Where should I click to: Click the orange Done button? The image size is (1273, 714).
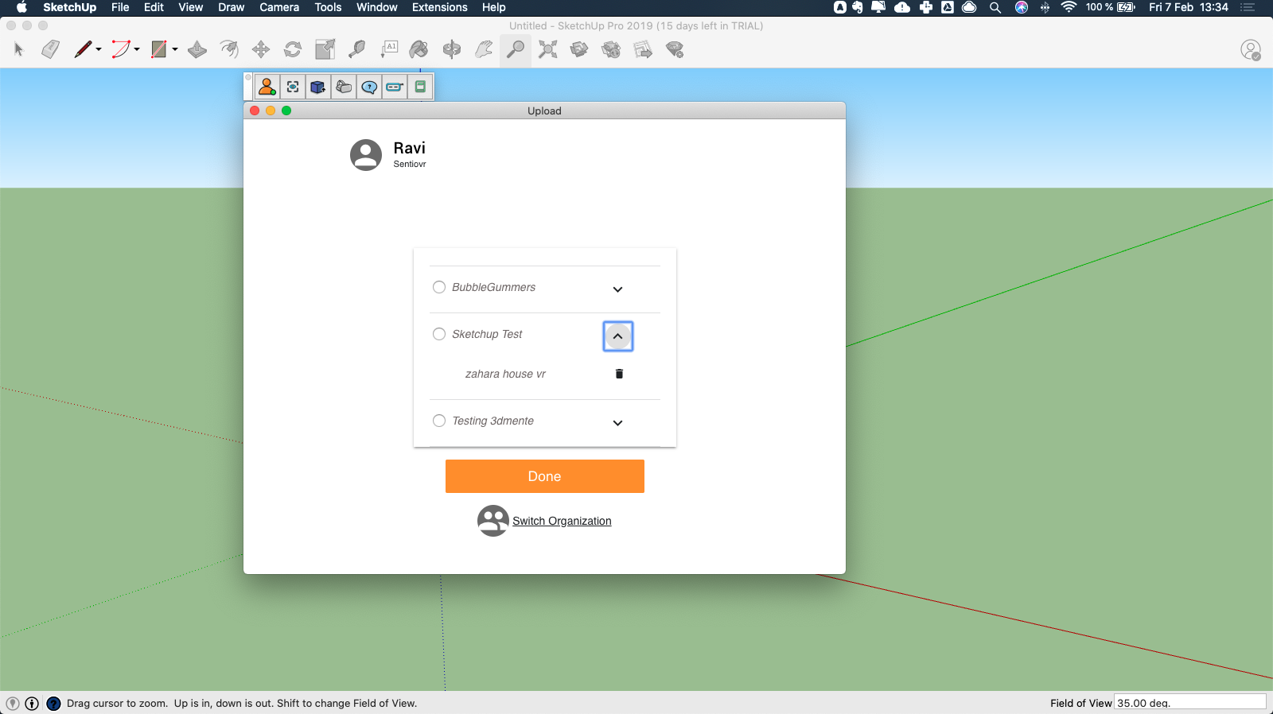point(545,476)
